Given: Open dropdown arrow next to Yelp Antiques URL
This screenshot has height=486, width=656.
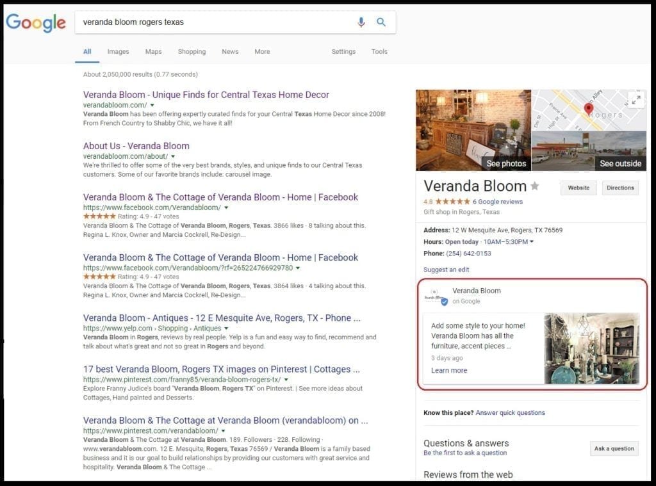Looking at the screenshot, I should coord(226,328).
